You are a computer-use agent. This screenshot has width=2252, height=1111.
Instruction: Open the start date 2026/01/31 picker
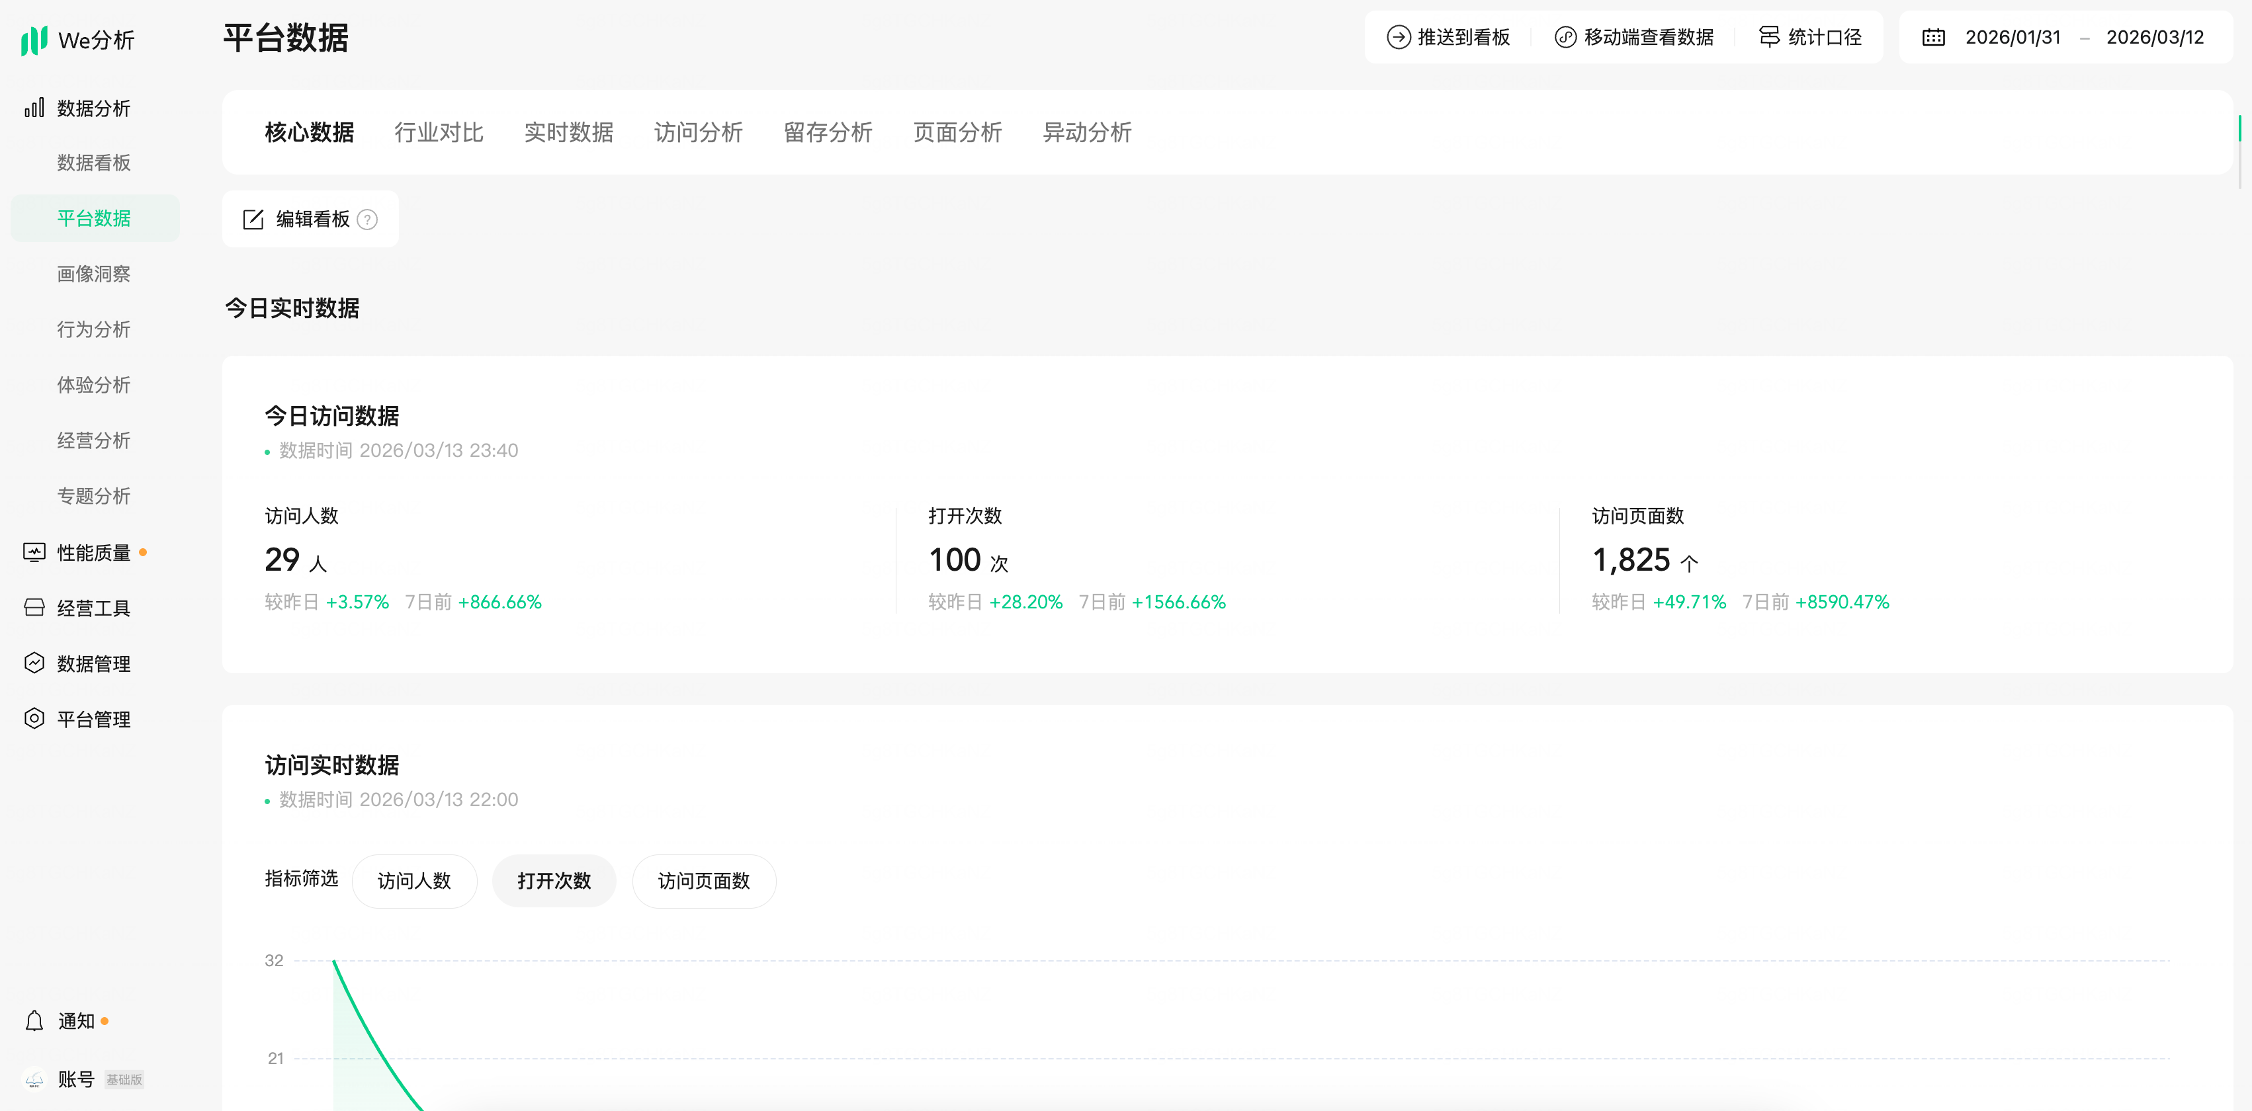coord(2013,38)
